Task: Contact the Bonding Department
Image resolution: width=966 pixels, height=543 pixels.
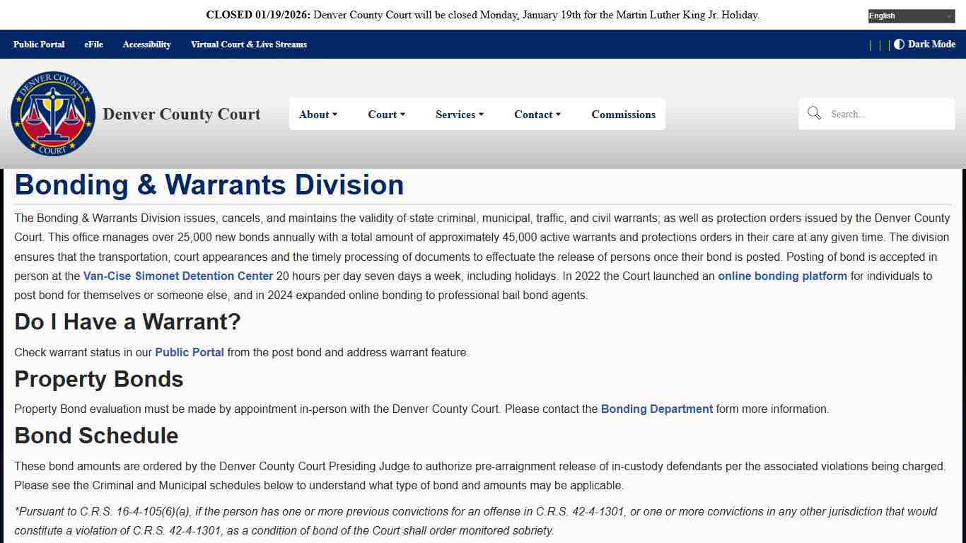Action: pos(656,409)
